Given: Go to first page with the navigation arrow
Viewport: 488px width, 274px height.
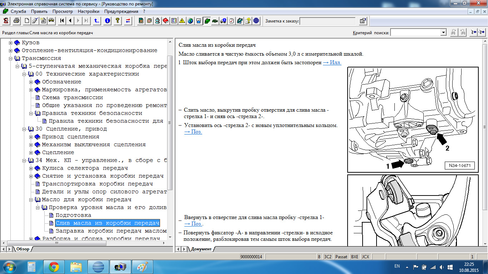Looking at the screenshot, I should (62, 21).
